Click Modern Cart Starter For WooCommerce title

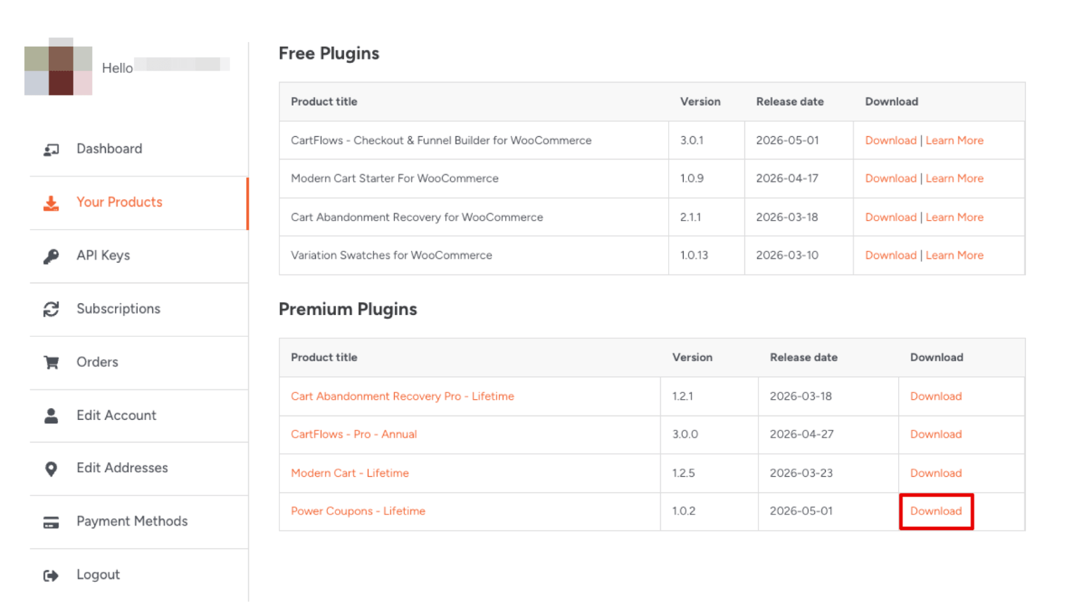(x=395, y=179)
